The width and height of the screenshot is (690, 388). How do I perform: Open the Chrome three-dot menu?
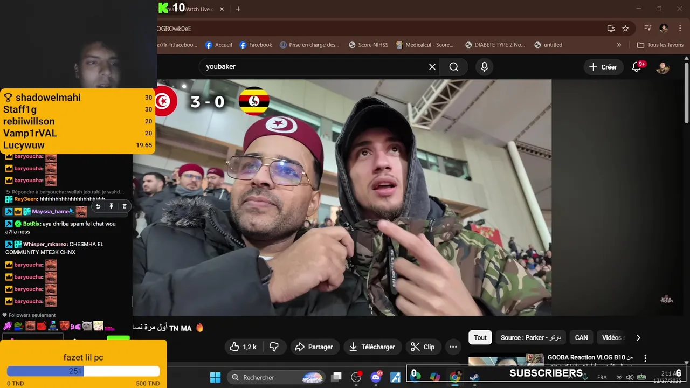point(680,29)
